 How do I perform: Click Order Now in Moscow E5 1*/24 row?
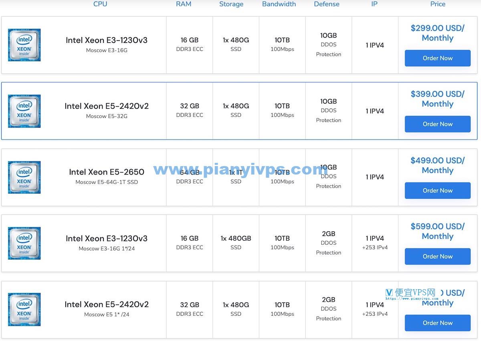437,323
